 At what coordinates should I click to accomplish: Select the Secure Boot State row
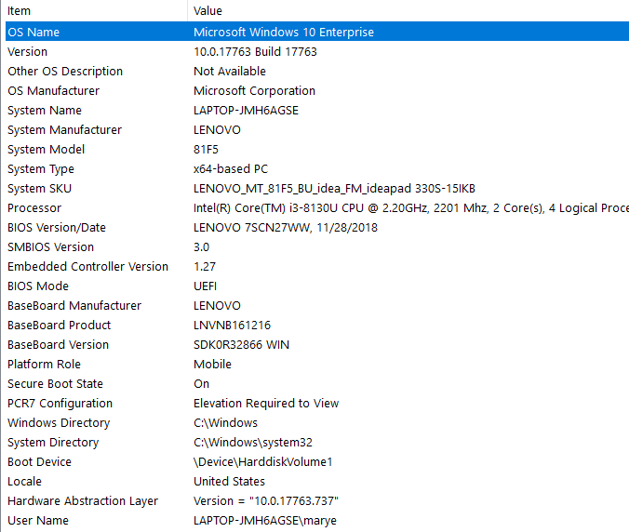pos(317,384)
